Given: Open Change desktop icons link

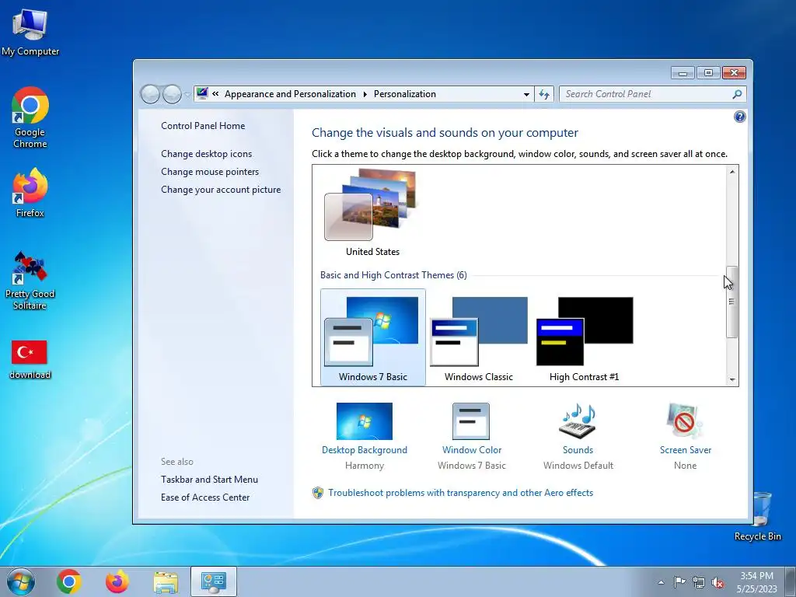Looking at the screenshot, I should click(206, 154).
